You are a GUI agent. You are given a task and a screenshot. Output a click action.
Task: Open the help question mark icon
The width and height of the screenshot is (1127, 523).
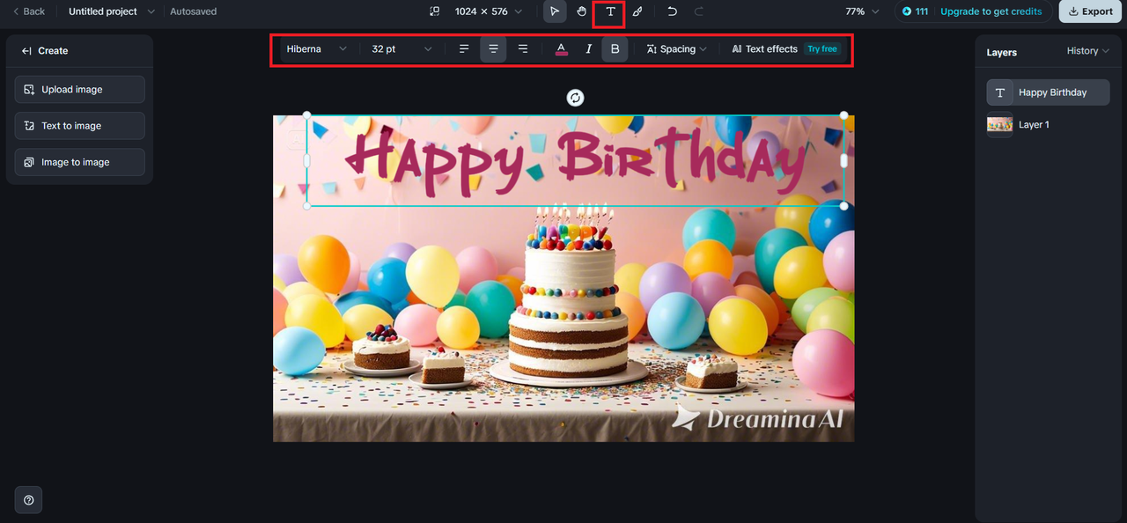click(x=28, y=500)
